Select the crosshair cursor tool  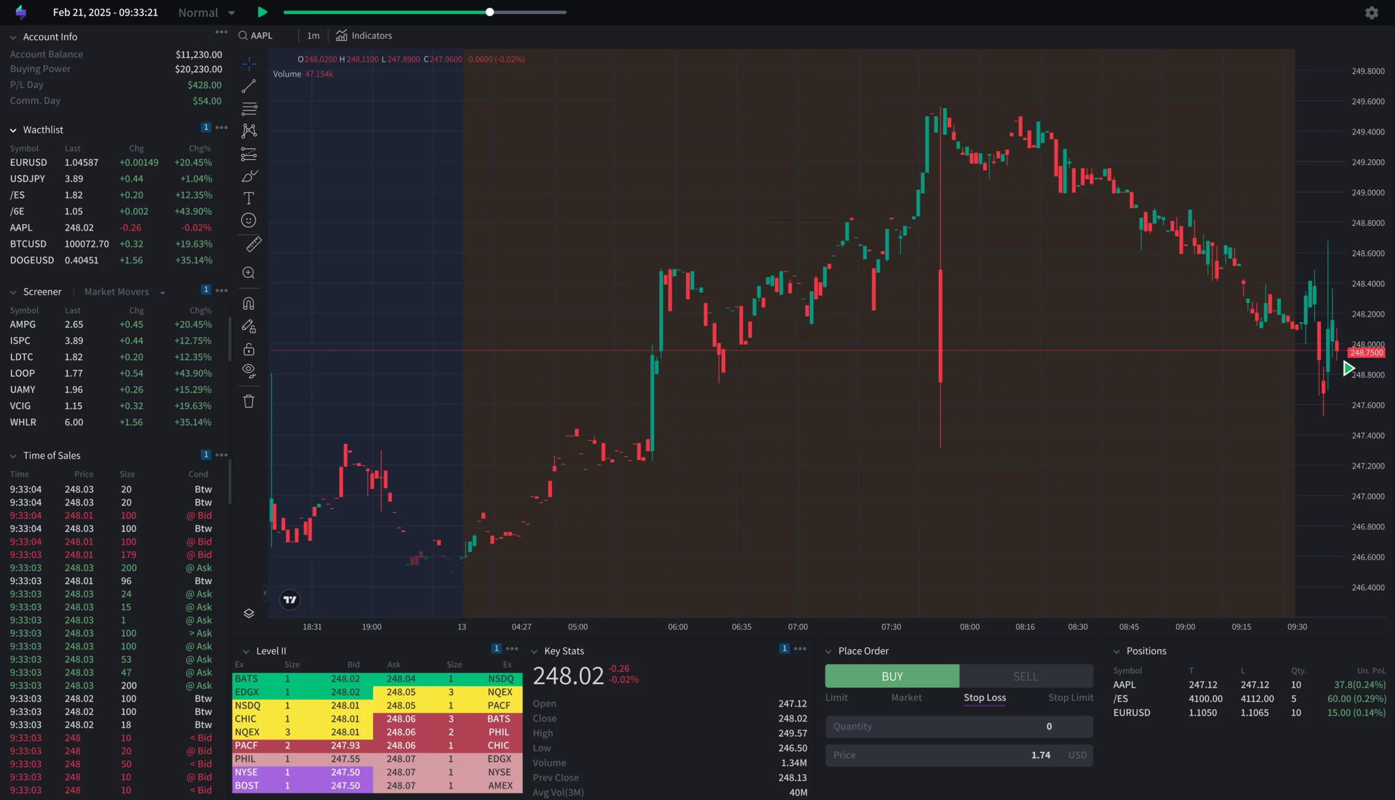click(x=248, y=63)
